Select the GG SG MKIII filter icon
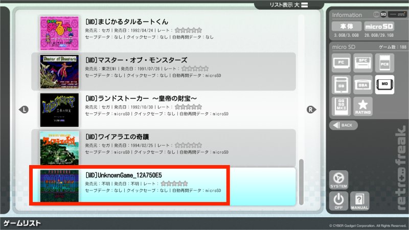The height and width of the screenshot is (230, 409). (341, 106)
